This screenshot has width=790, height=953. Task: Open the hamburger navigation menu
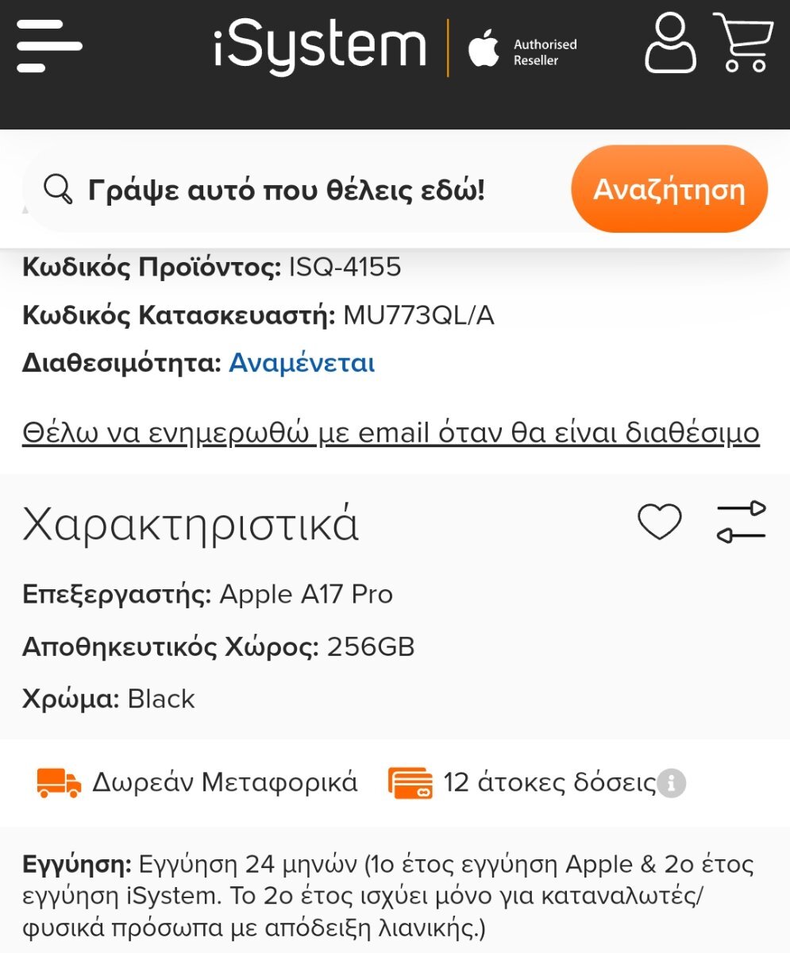(49, 46)
